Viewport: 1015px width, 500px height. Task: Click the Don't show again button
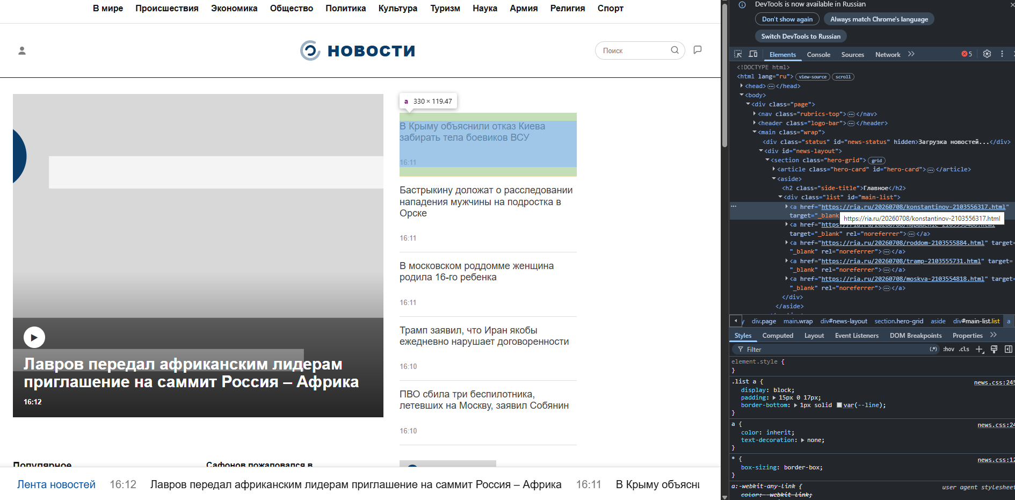pyautogui.click(x=787, y=19)
